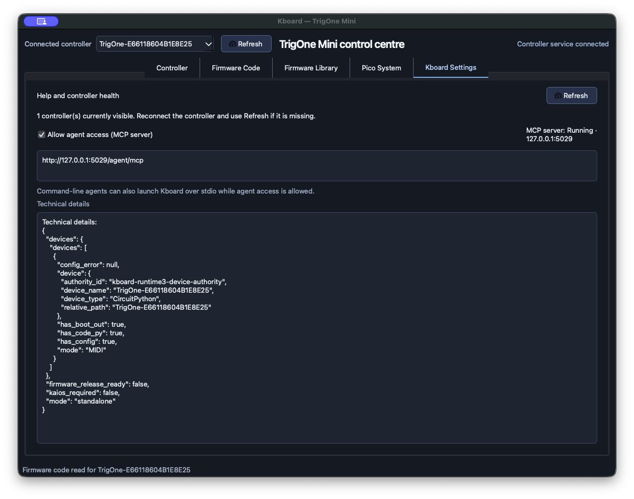Click the top Refresh button beside controller dropdown
Screen dimensions: 634x499
246,44
